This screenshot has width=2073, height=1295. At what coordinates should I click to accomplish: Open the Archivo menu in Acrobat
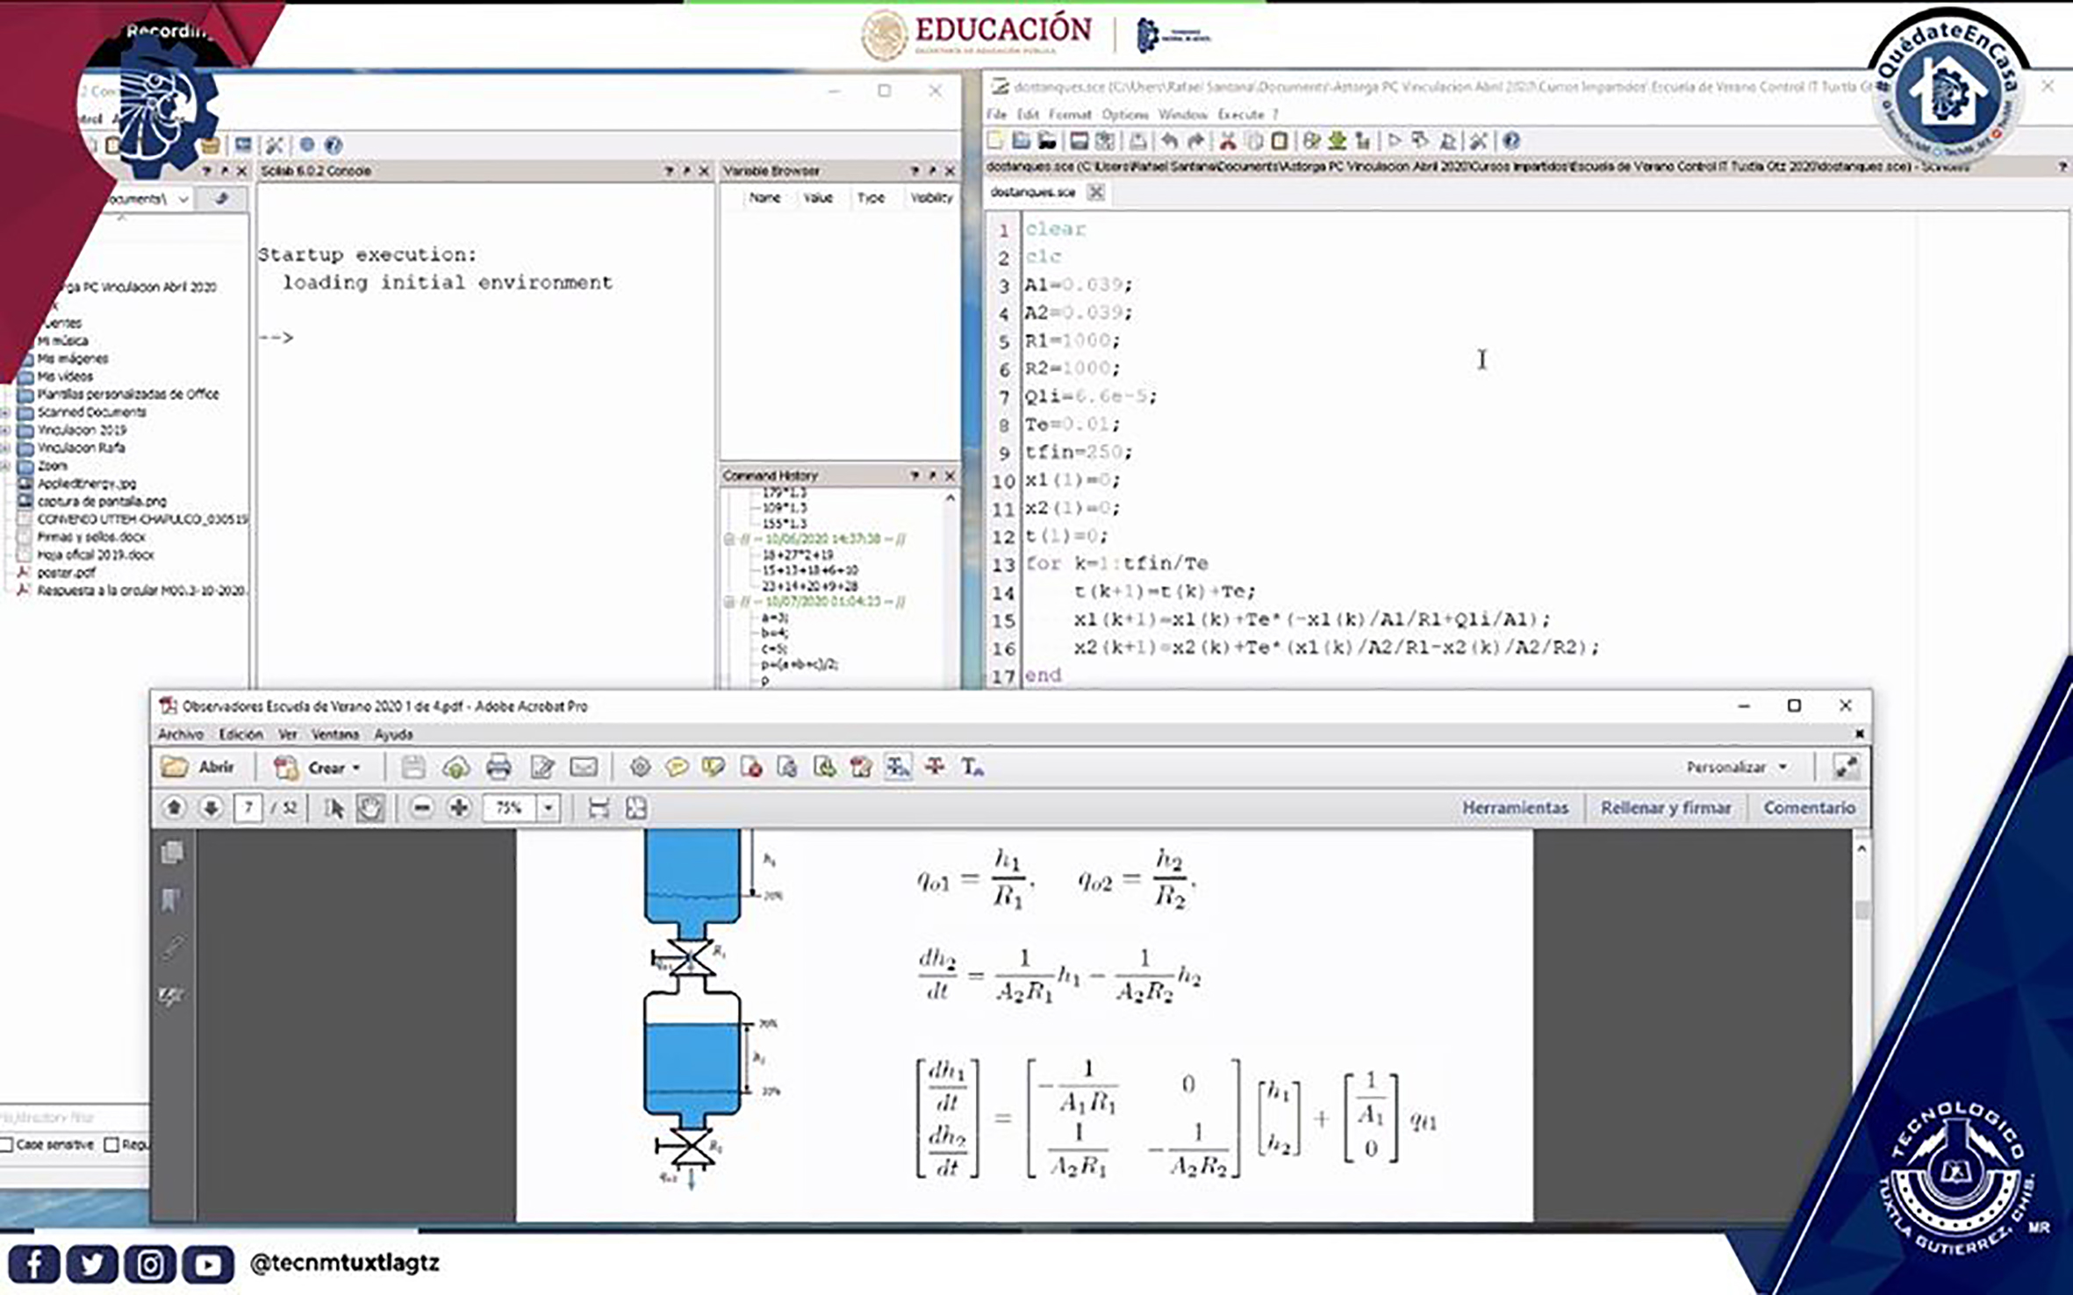point(180,734)
